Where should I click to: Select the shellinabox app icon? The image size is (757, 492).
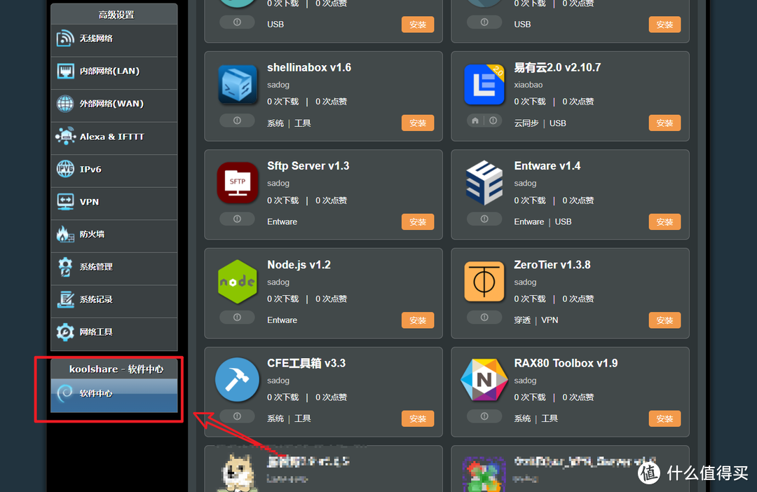click(238, 85)
